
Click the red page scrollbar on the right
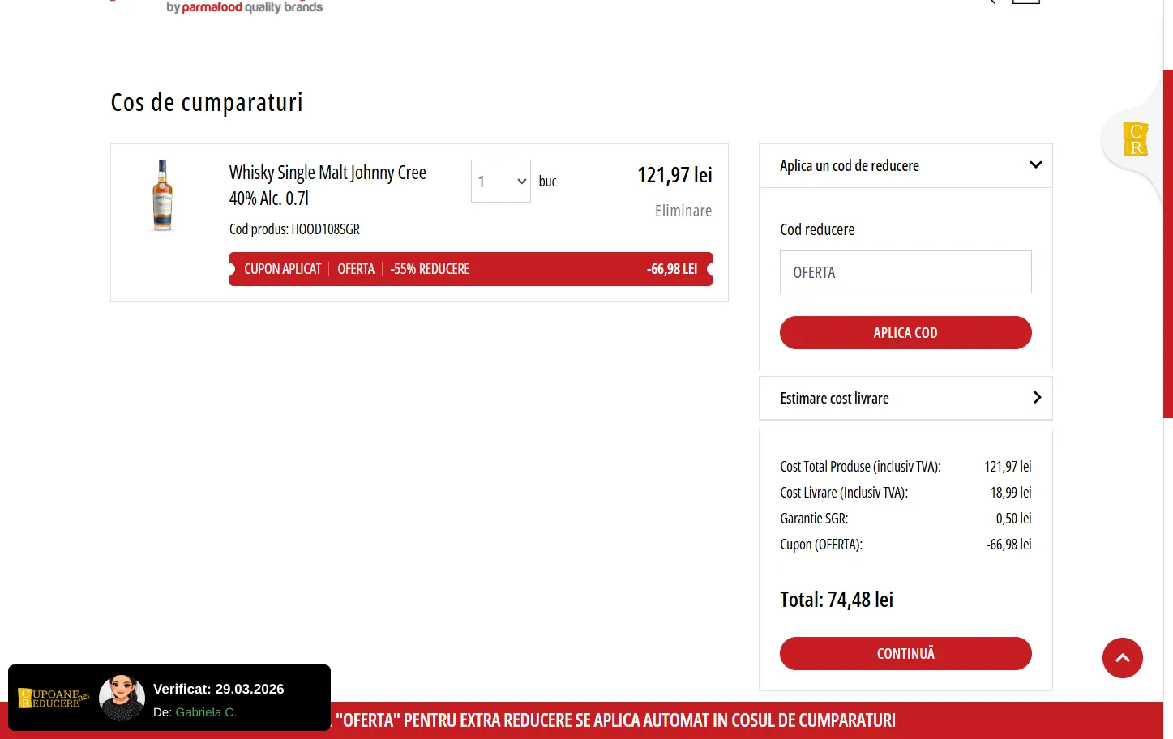pyautogui.click(x=1167, y=243)
